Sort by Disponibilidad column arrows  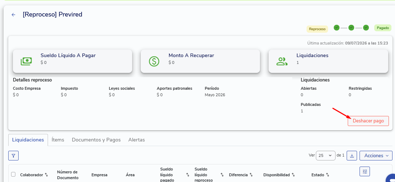click(294, 175)
